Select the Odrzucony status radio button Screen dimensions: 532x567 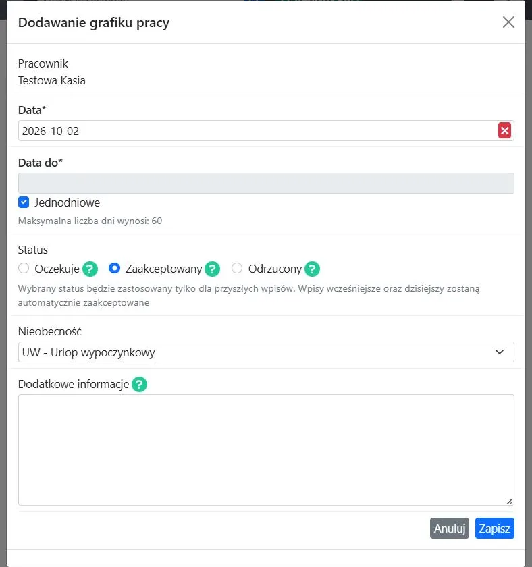[237, 269]
